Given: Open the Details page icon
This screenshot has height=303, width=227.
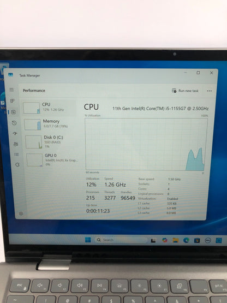Looking at the screenshot, I should [16, 154].
